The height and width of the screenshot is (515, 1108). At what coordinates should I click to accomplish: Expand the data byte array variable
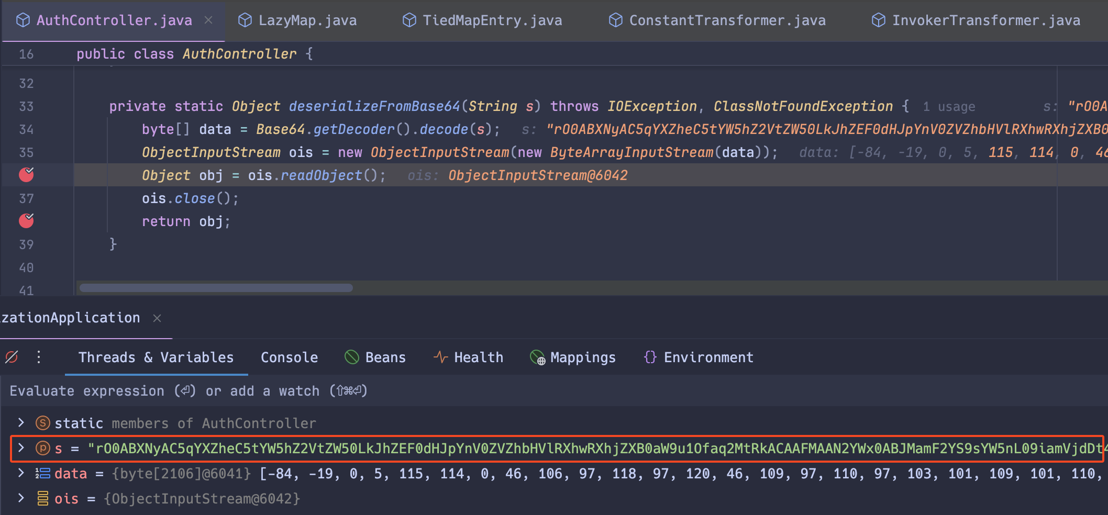tap(21, 473)
